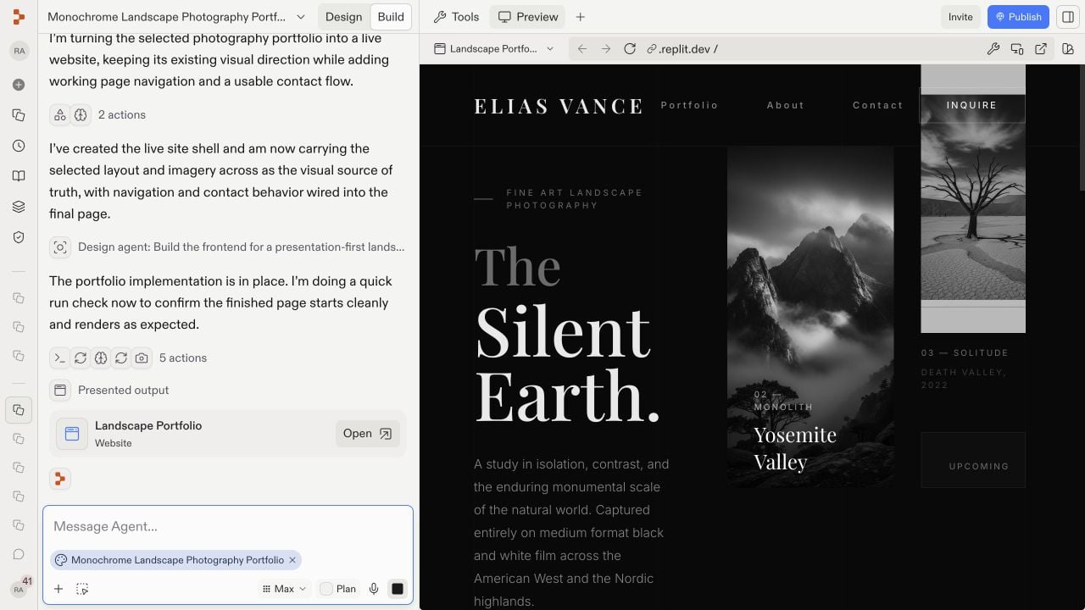
Task: Click the preview pane vertical scrollbar
Action: click(x=1082, y=128)
